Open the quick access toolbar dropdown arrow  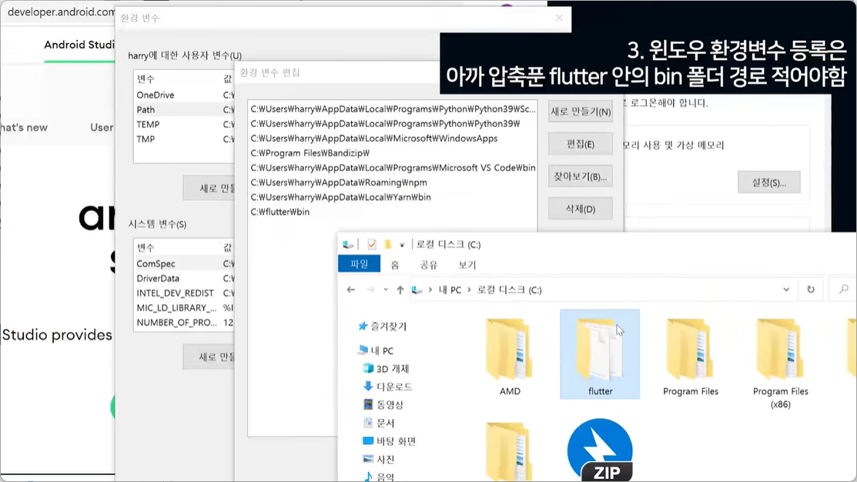click(402, 245)
